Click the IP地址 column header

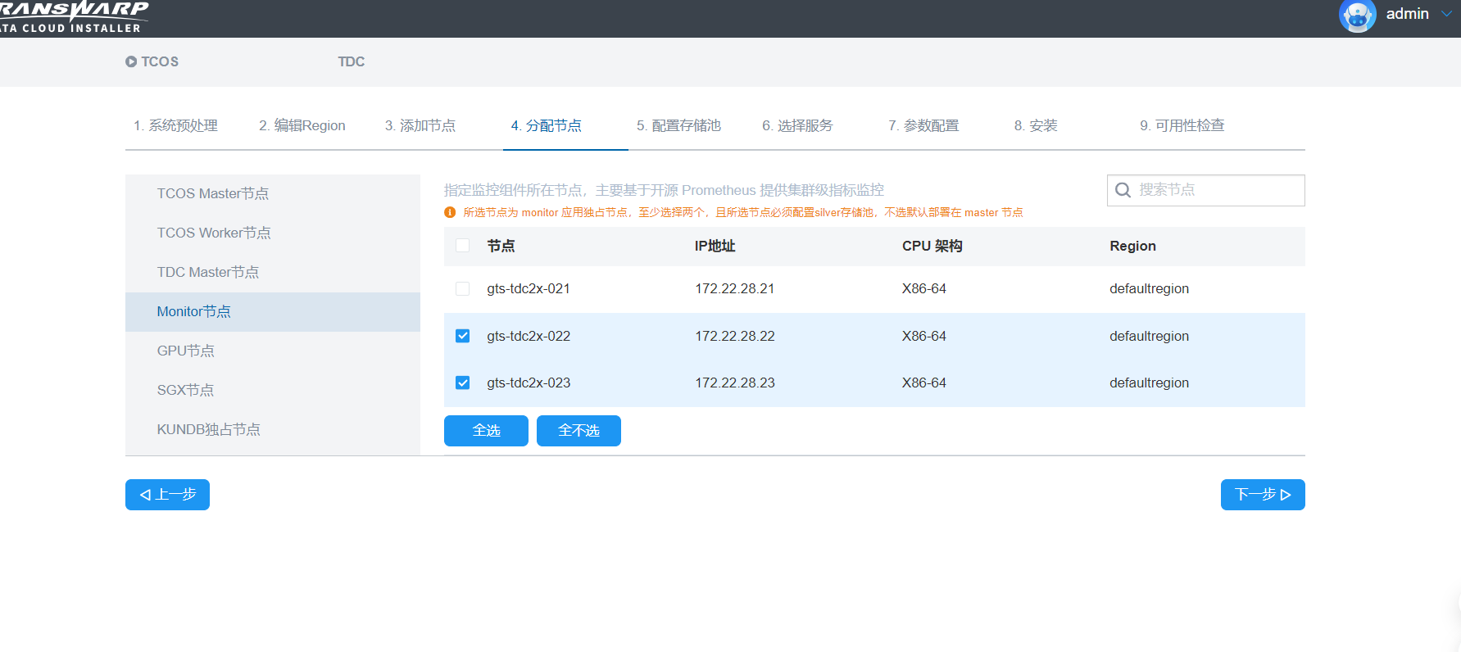[x=715, y=246]
